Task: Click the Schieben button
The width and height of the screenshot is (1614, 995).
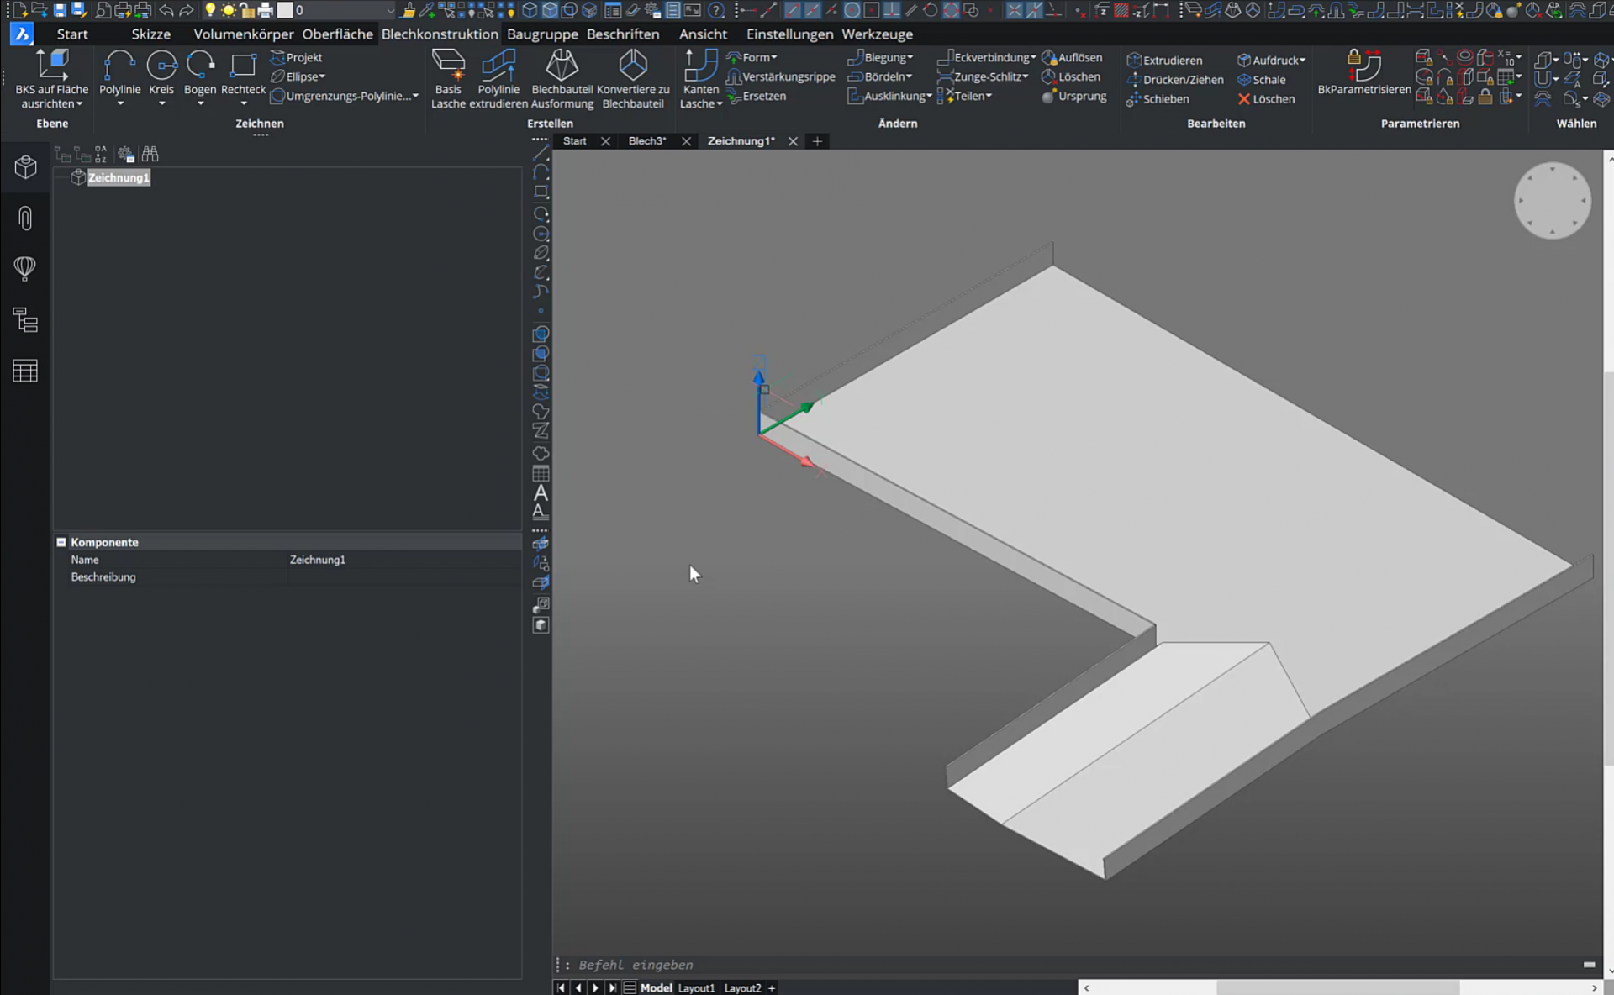Action: click(1158, 99)
